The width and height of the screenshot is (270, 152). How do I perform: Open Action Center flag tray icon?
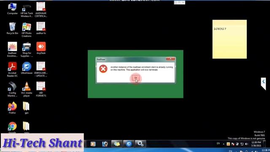coord(233,144)
